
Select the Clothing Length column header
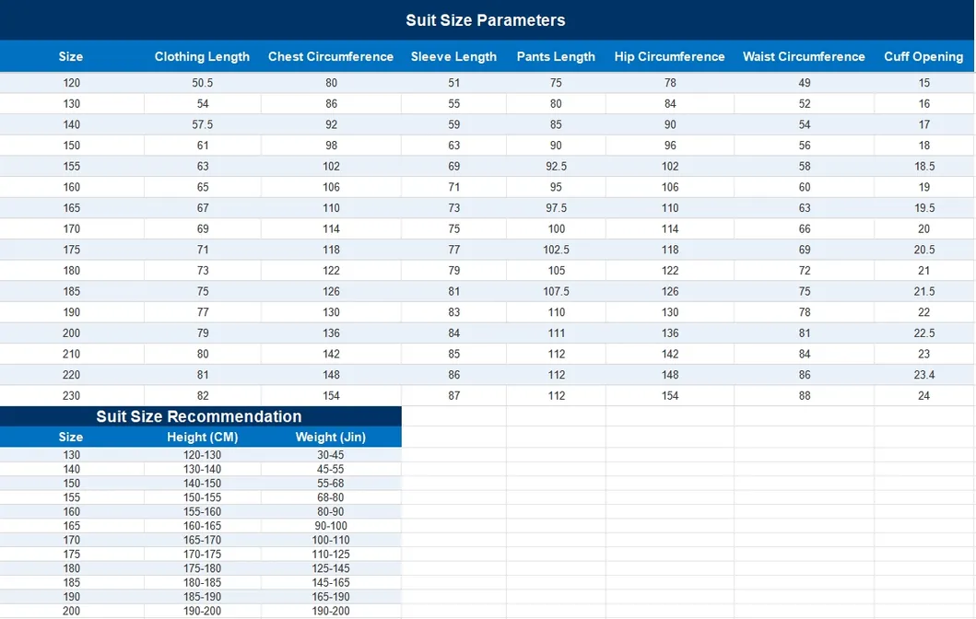(x=202, y=56)
